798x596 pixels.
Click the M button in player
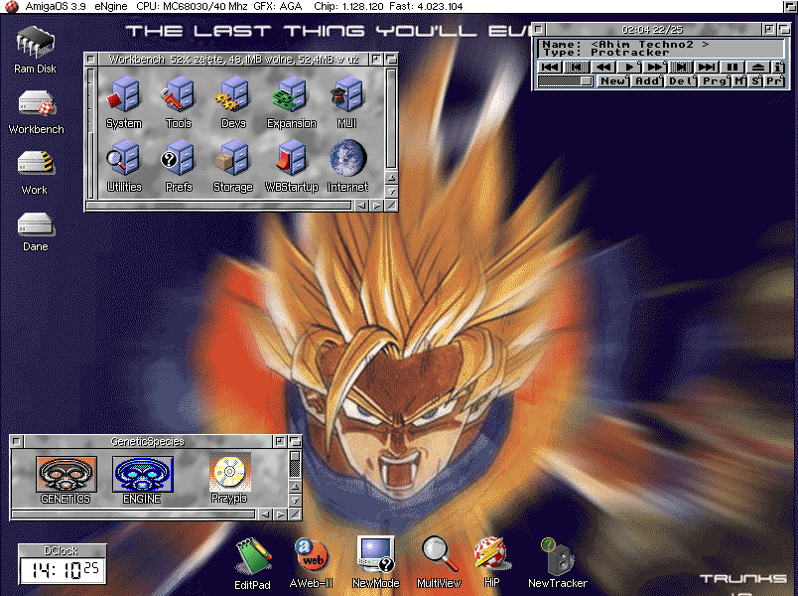740,81
